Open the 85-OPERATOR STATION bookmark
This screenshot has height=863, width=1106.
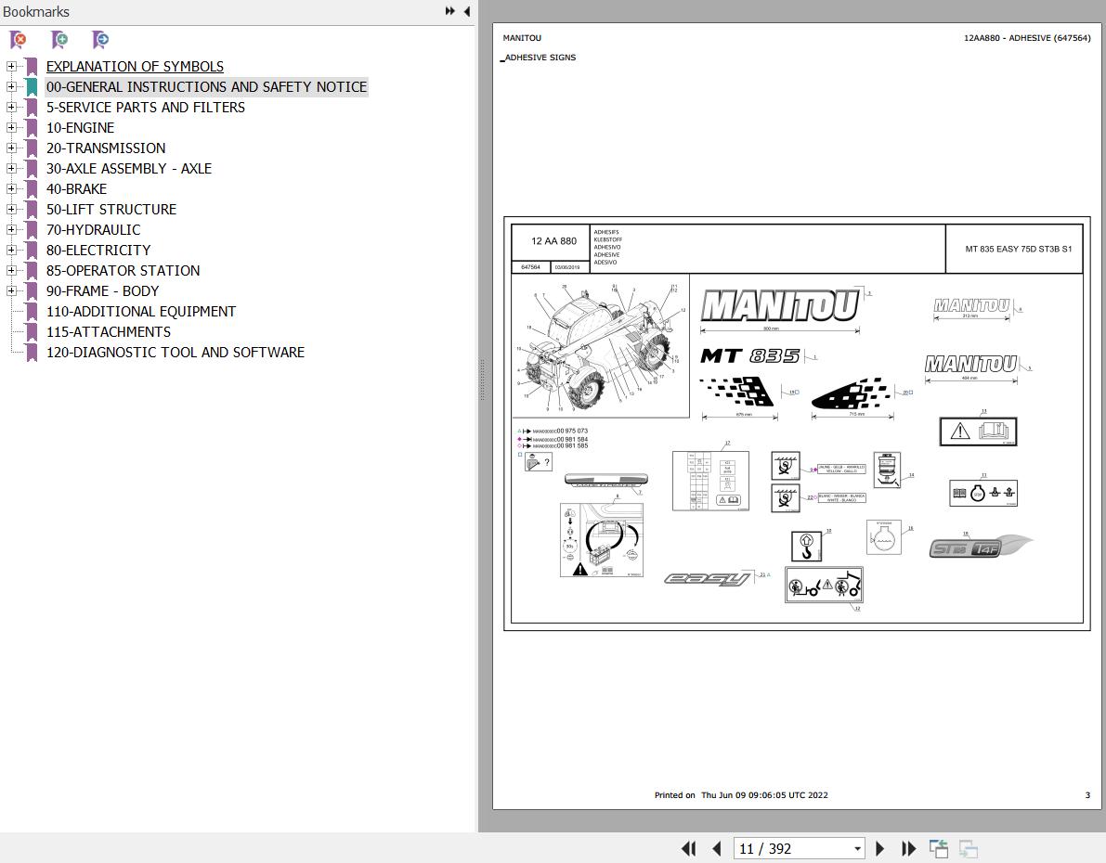click(124, 271)
